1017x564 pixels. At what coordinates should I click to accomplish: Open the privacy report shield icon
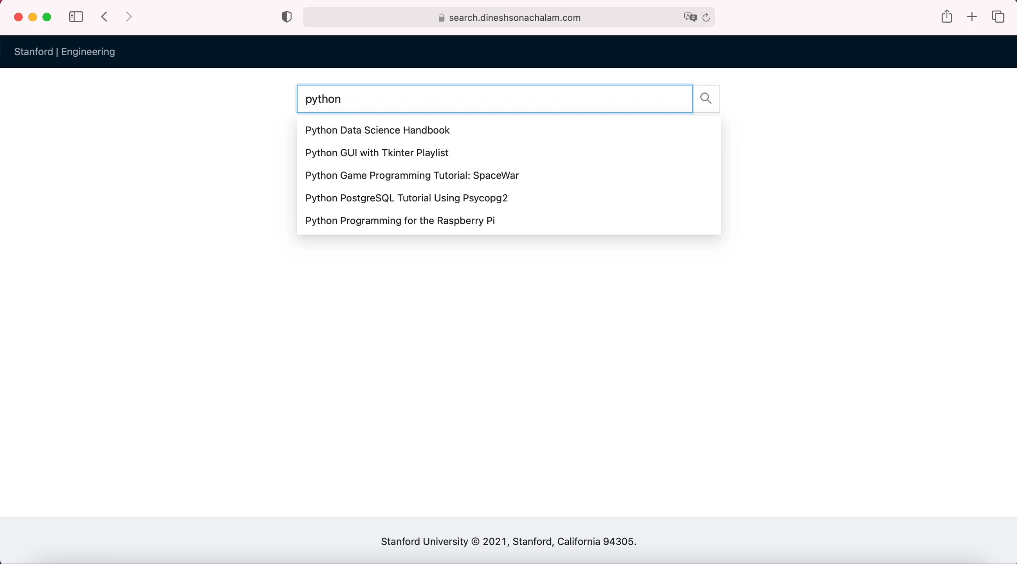point(287,17)
